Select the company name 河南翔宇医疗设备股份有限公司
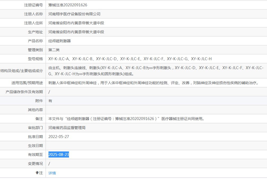This screenshot has height=181, width=267. [75, 14]
